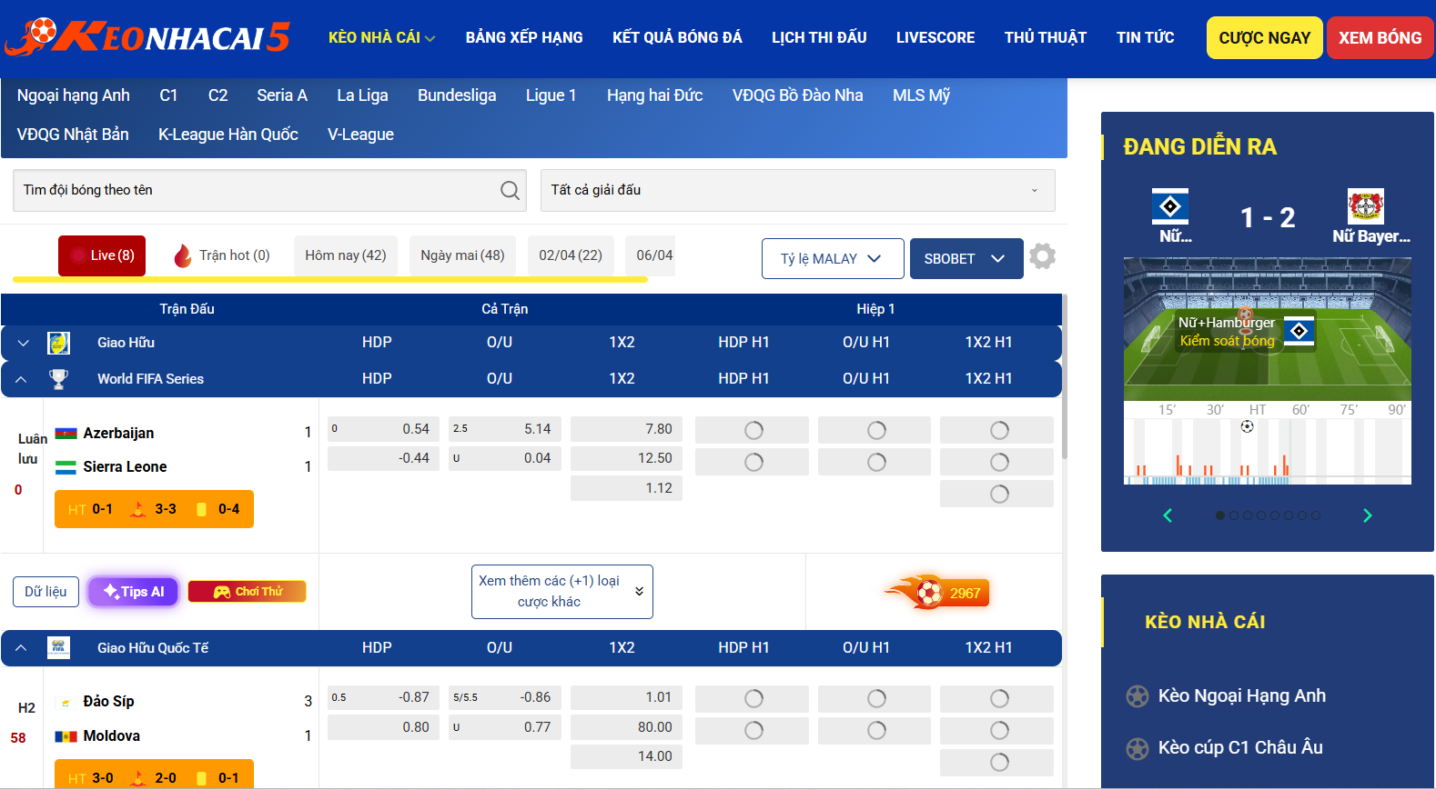Image resolution: width=1436 pixels, height=790 pixels.
Task: Expand the Giao Hữu league row
Action: (24, 343)
